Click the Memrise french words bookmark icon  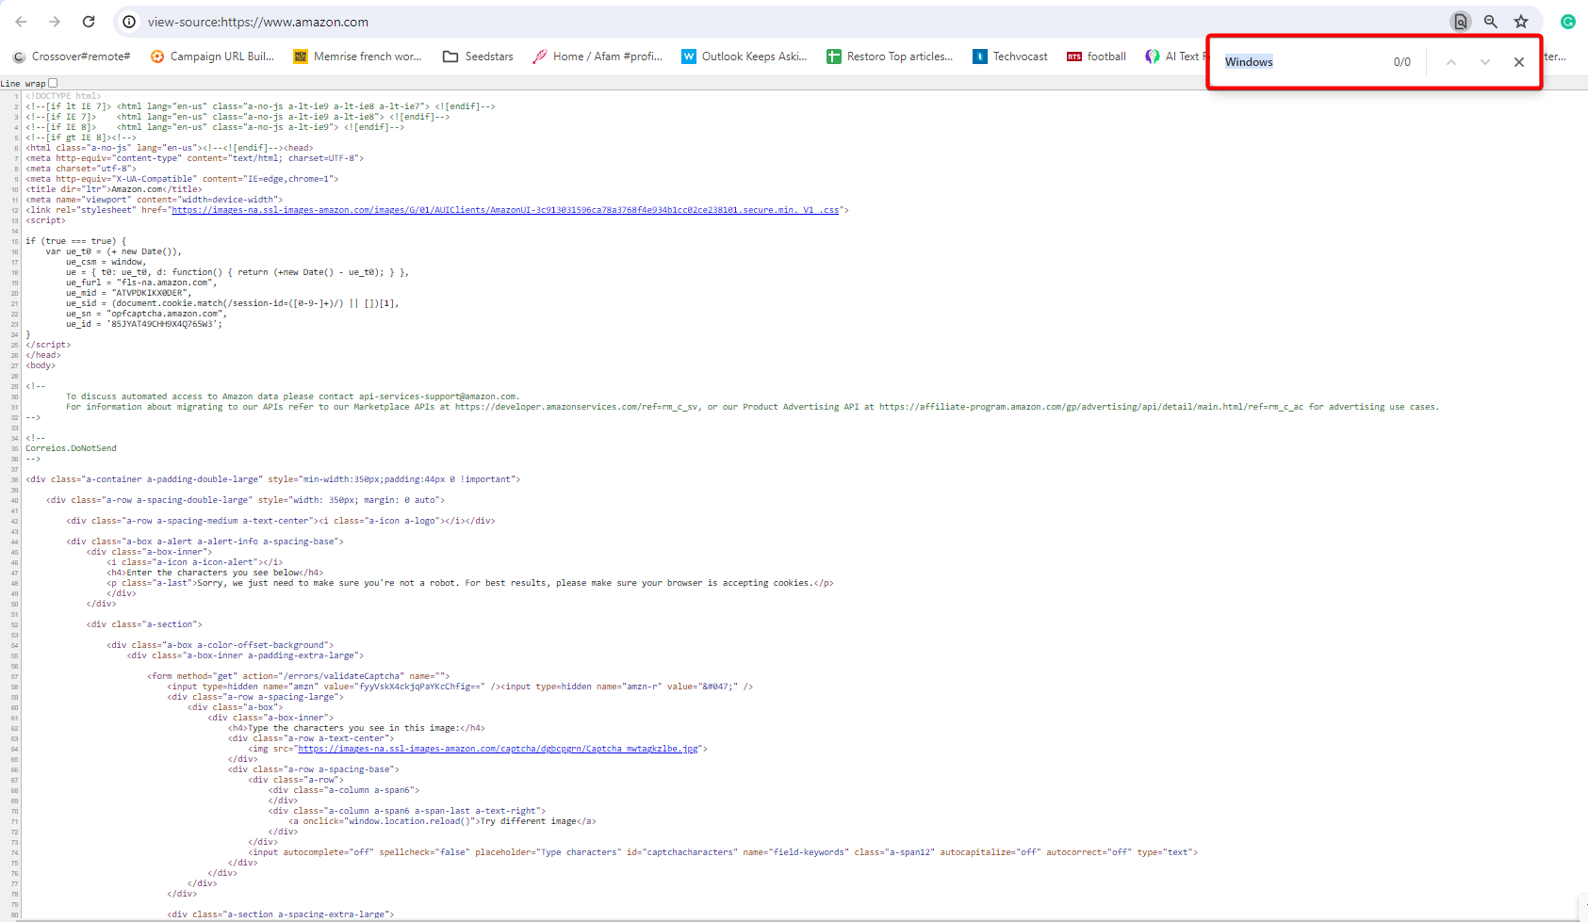pos(300,57)
